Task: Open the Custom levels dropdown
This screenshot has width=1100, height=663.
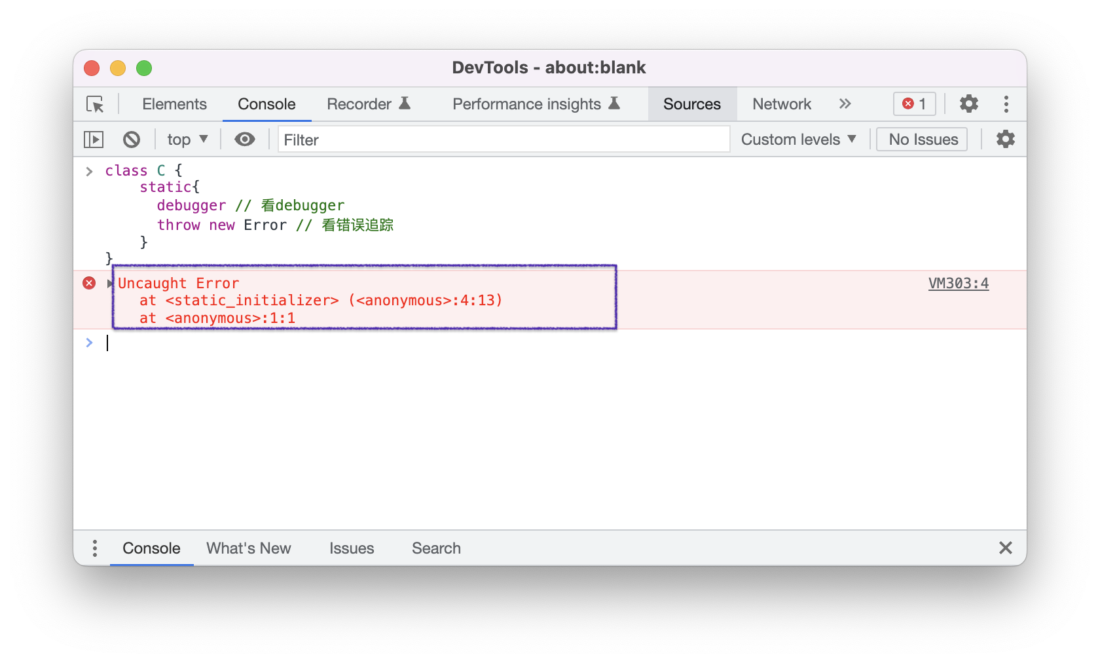Action: pyautogui.click(x=799, y=139)
